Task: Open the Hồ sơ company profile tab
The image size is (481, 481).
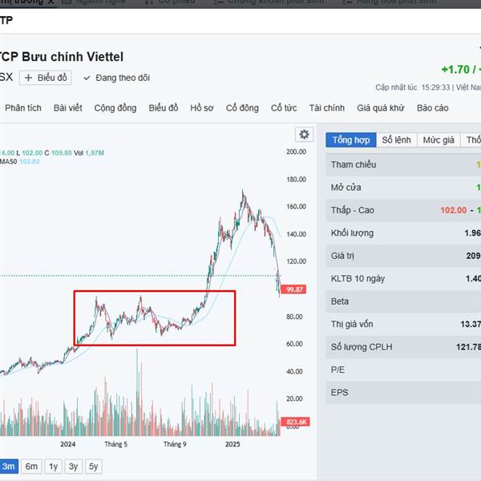Action: click(x=202, y=107)
